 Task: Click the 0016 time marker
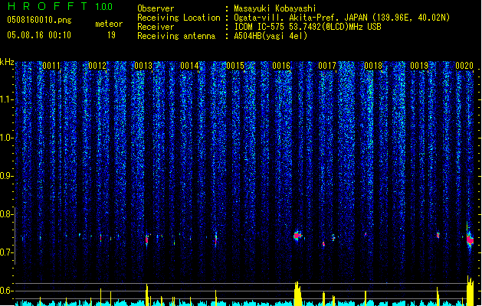[x=281, y=66]
